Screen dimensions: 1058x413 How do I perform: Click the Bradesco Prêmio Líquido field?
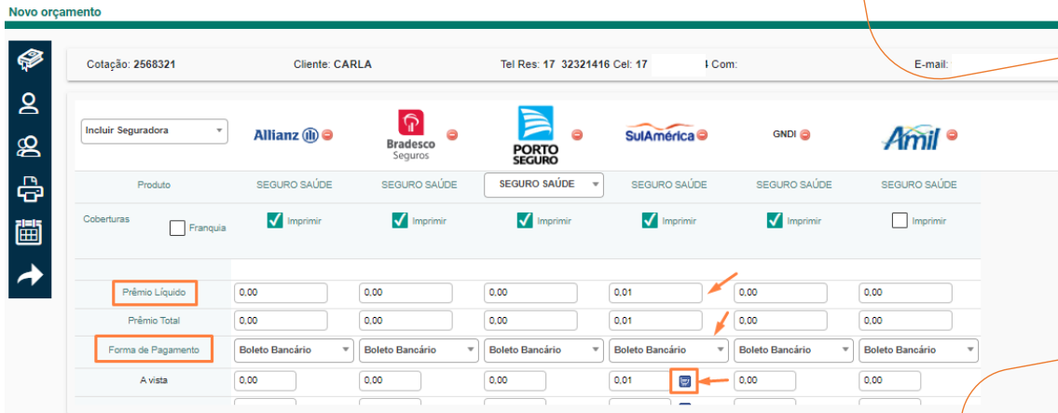[405, 293]
